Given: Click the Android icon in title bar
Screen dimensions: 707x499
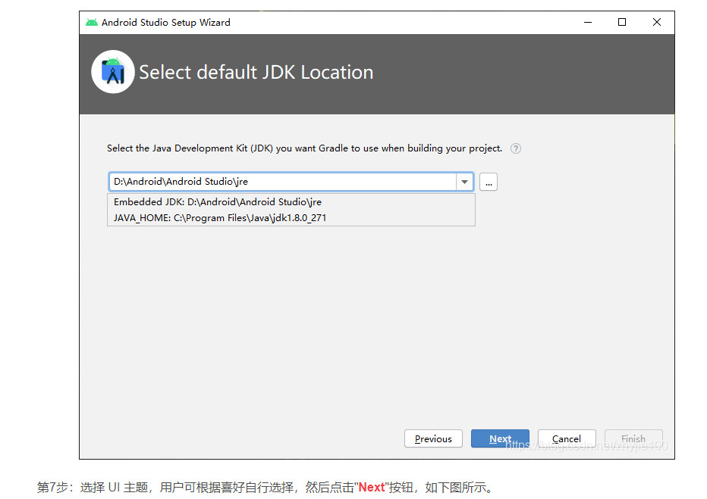Looking at the screenshot, I should [92, 22].
